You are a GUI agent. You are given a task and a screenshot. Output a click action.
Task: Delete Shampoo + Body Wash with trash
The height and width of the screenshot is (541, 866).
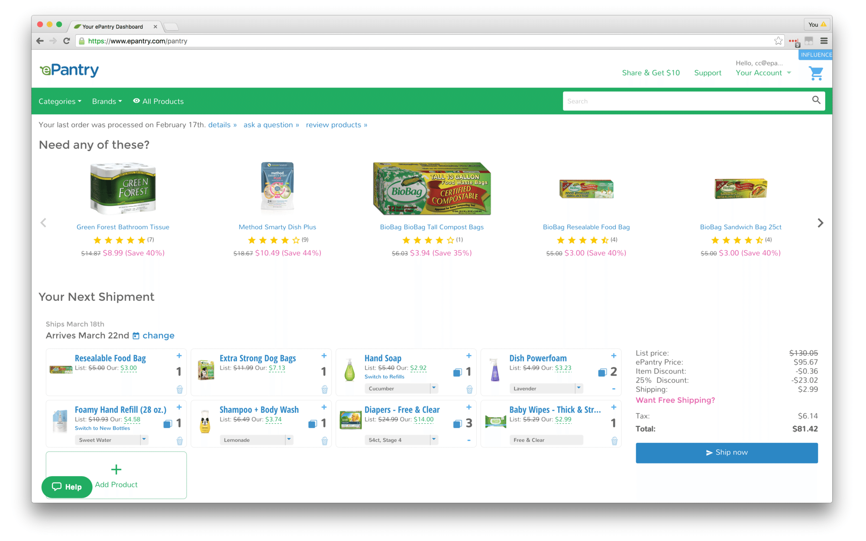pyautogui.click(x=324, y=441)
